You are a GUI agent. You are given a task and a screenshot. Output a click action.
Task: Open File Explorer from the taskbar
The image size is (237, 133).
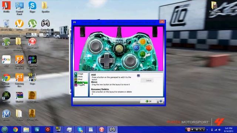pos(26,130)
